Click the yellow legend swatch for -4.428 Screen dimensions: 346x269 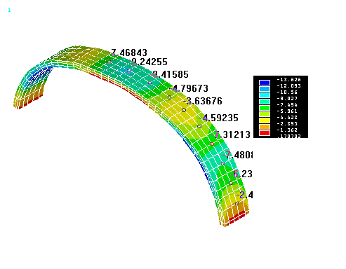point(265,120)
